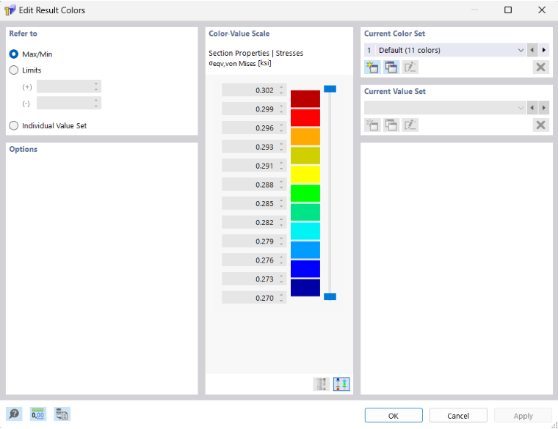Screen dimensions: 558x429
Task: Delete current value set icon
Action: coord(540,125)
